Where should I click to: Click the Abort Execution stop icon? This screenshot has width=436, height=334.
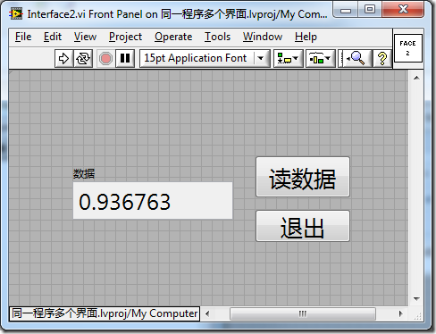105,58
